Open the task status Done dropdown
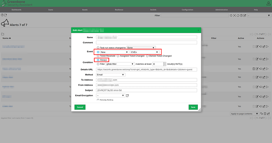The height and width of the screenshot is (143, 272). pyautogui.click(x=141, y=48)
